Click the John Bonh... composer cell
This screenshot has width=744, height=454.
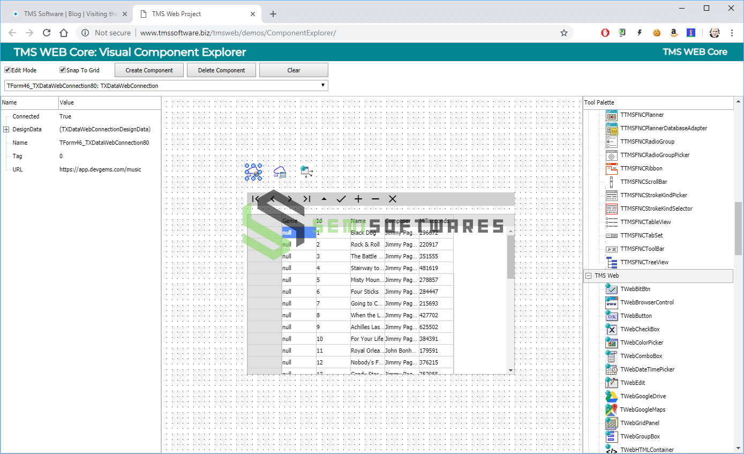(x=402, y=351)
